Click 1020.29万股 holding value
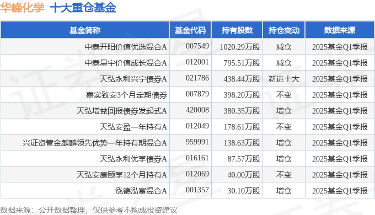The height and width of the screenshot is (215, 375). click(240, 47)
